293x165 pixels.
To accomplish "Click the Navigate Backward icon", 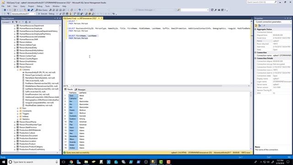I will tap(5, 10).
